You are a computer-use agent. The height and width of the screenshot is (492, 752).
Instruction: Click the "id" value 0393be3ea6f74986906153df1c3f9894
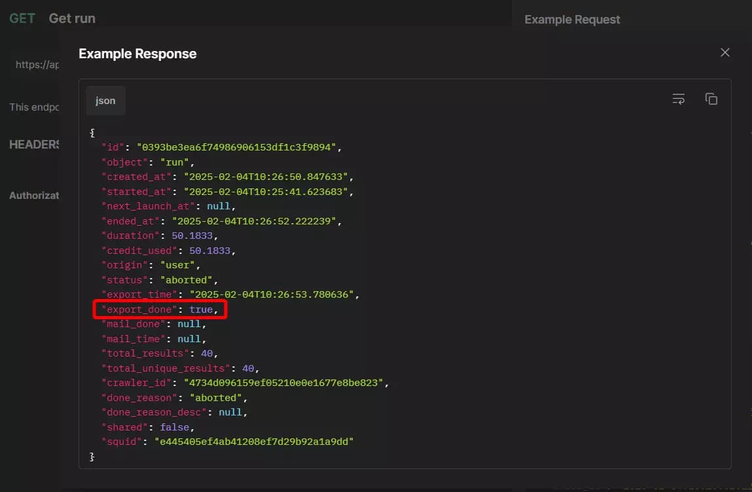tap(236, 147)
